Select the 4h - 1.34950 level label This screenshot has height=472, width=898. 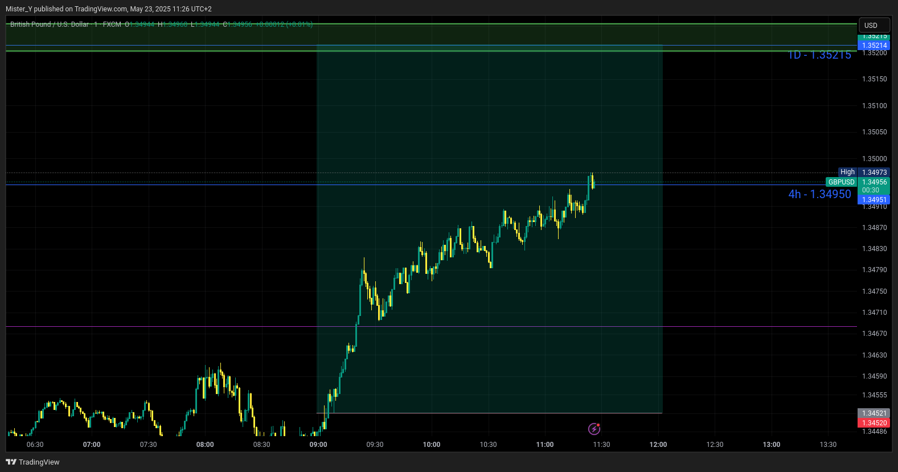tap(820, 194)
